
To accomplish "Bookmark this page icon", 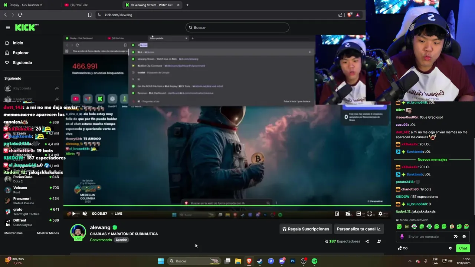I will pos(90,15).
